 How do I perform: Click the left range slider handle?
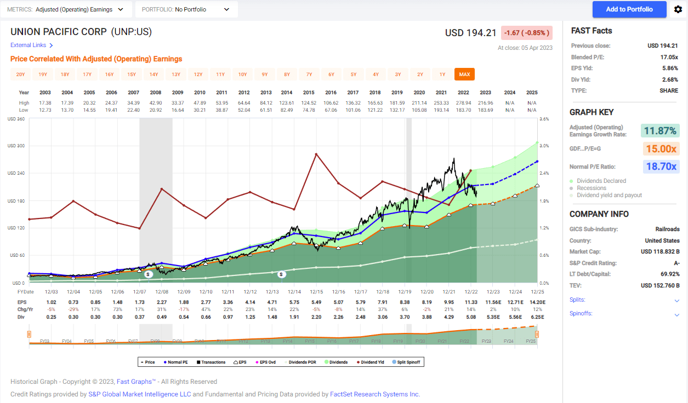coord(29,334)
